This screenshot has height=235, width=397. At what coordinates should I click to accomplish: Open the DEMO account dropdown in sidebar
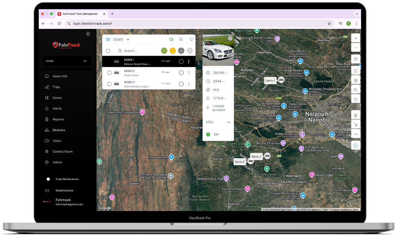67,61
